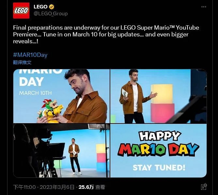View the 25.6万 查看 view count
Image resolution: width=218 pixels, height=195 pixels.
(92, 187)
